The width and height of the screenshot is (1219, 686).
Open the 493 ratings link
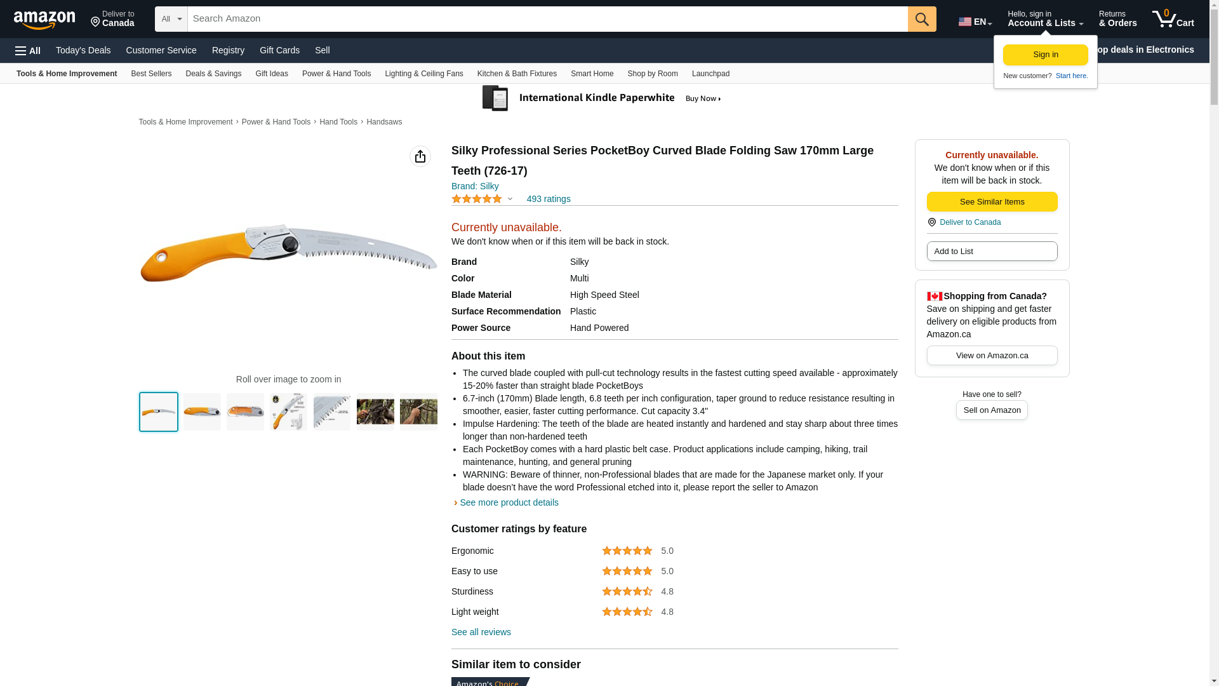pyautogui.click(x=549, y=199)
